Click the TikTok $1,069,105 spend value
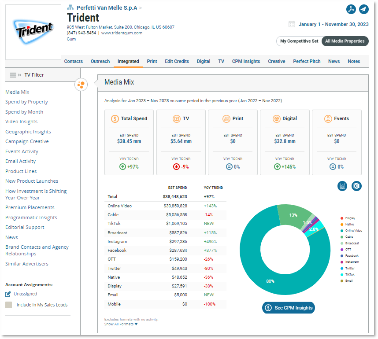The width and height of the screenshot is (378, 339). point(177,224)
